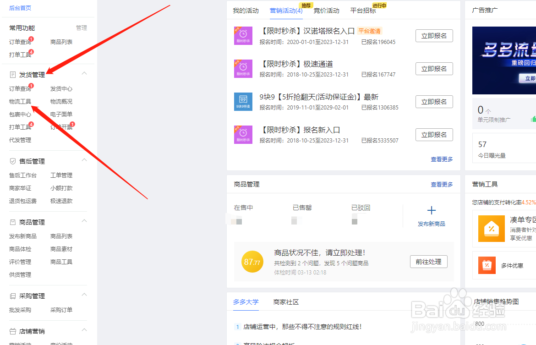Click the 商品管理 section icon
This screenshot has width=536, height=345.
(13, 222)
